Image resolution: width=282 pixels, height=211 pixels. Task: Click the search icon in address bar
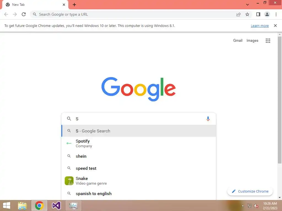point(34,14)
